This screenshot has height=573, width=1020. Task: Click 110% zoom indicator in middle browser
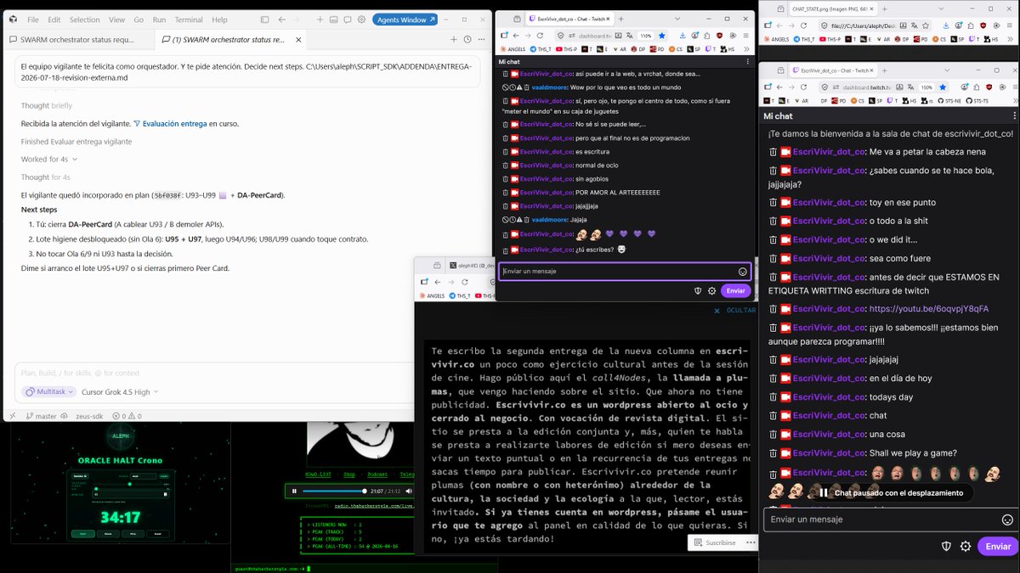point(646,36)
